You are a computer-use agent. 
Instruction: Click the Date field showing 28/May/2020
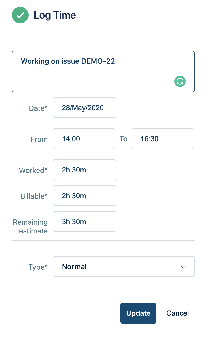pos(84,108)
